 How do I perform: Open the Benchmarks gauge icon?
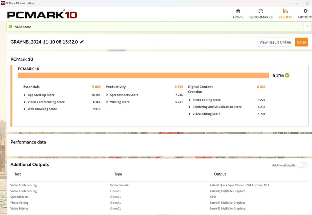pyautogui.click(x=261, y=11)
